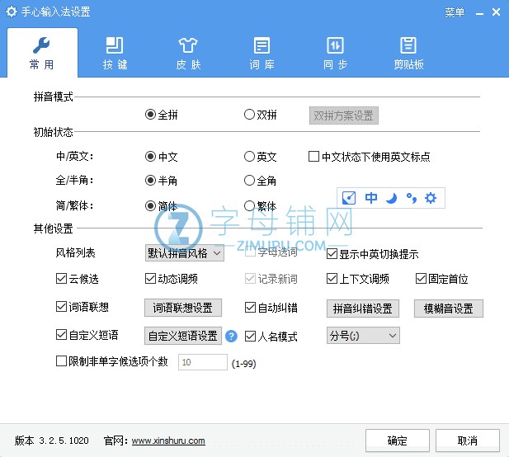Select the 繁体 radio button
The height and width of the screenshot is (457, 509).
[261, 205]
